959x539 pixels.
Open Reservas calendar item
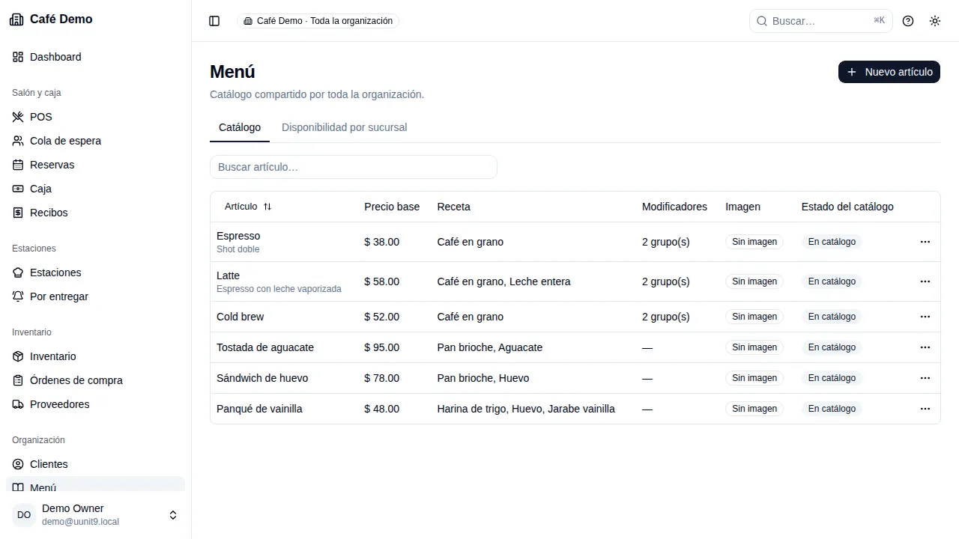95,165
